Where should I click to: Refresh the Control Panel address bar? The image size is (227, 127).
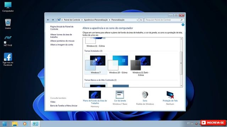(x=141, y=20)
